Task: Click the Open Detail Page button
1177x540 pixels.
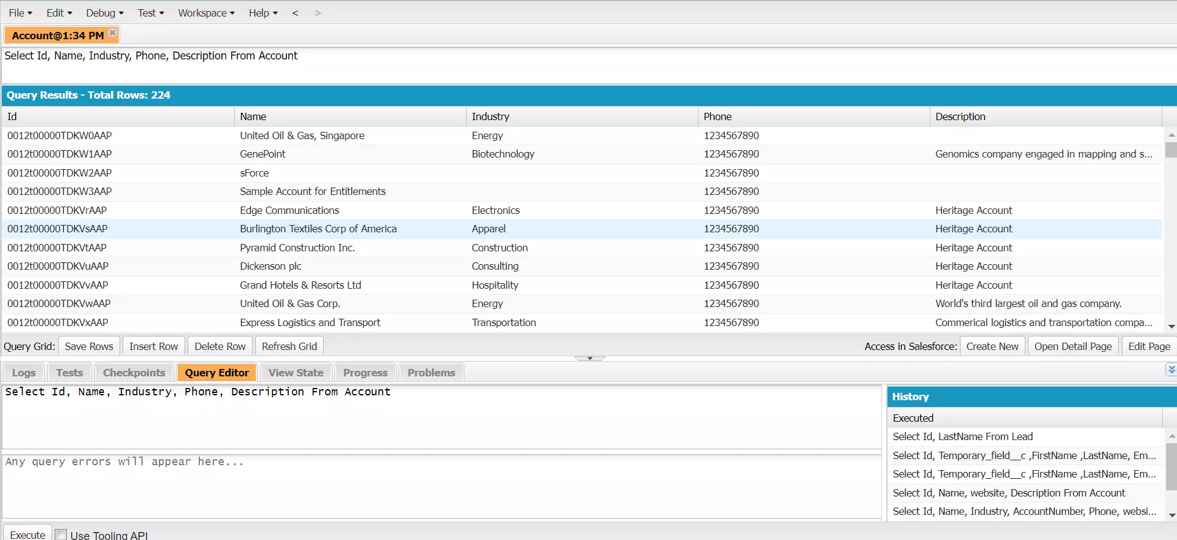Action: 1073,346
